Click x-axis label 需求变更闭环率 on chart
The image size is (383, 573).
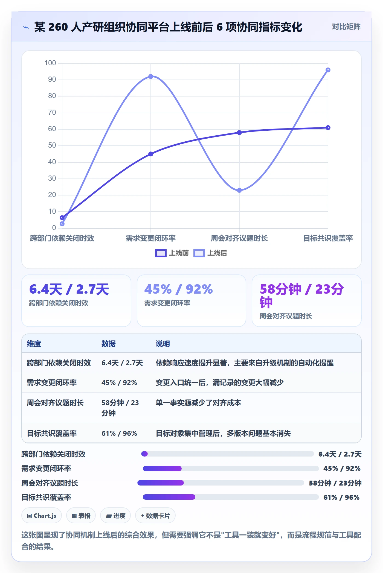click(151, 238)
